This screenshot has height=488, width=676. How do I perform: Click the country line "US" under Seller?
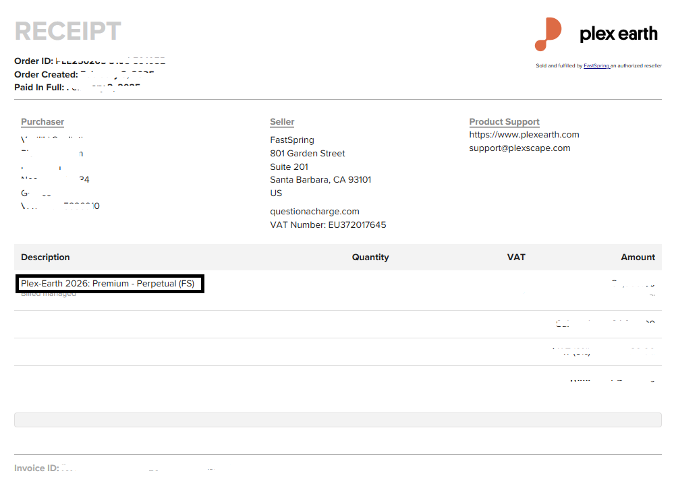point(277,193)
